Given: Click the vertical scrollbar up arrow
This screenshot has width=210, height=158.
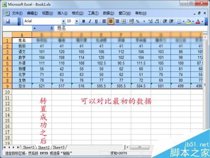Looking at the screenshot, I should coord(205,37).
